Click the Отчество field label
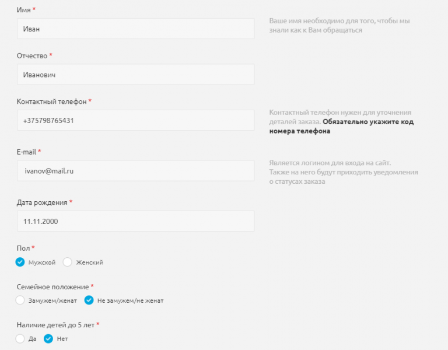This screenshot has width=448, height=350. tap(32, 55)
